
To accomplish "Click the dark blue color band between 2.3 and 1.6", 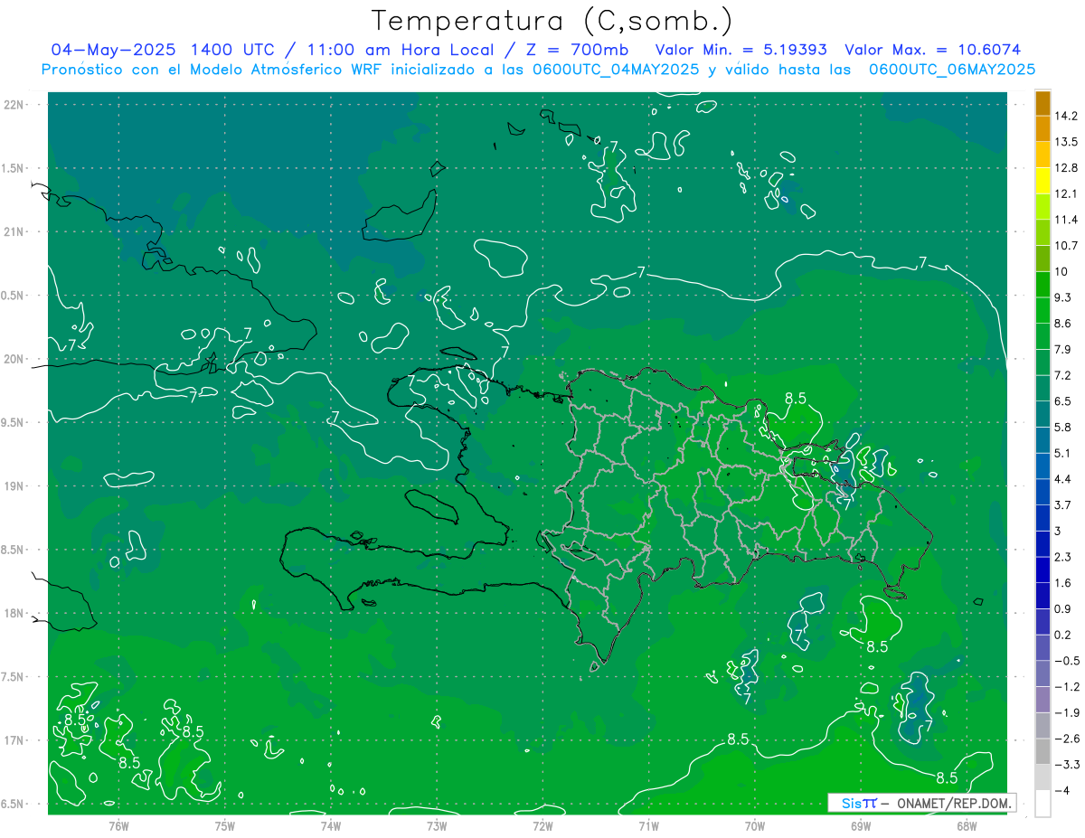I will coord(1043,570).
